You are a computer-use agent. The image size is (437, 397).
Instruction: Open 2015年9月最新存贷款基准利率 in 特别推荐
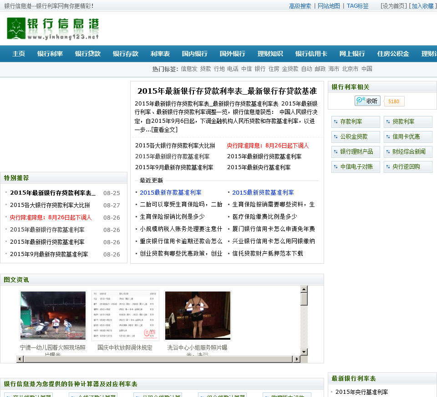click(x=49, y=254)
